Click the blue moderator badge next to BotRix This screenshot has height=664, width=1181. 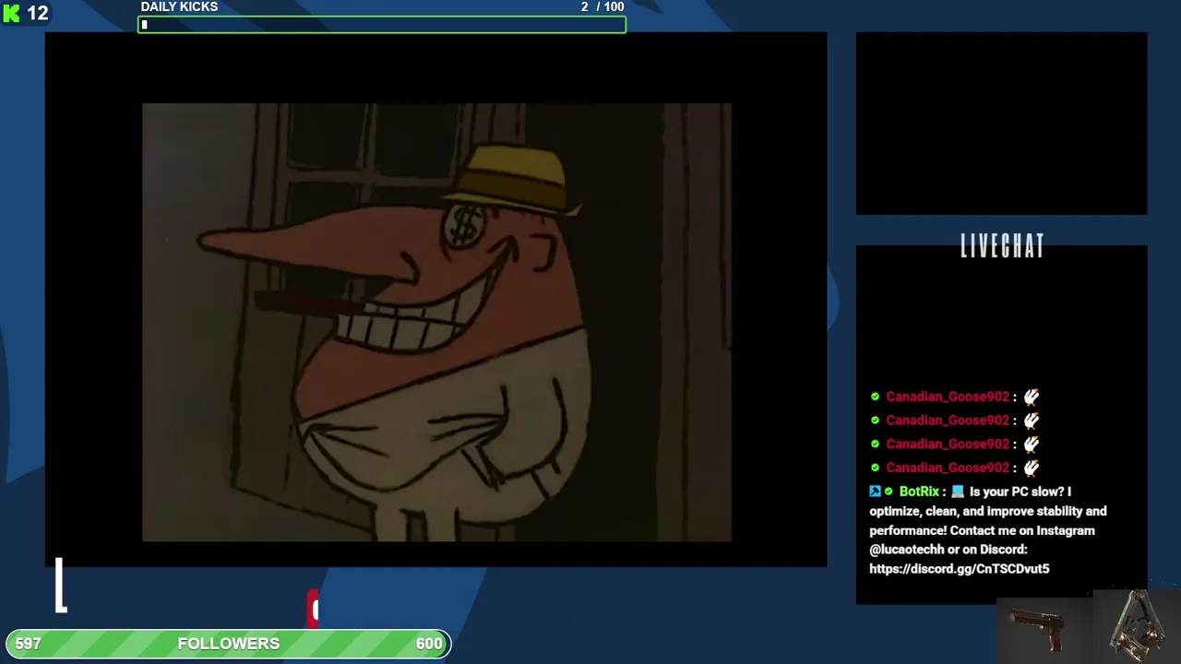tap(875, 492)
